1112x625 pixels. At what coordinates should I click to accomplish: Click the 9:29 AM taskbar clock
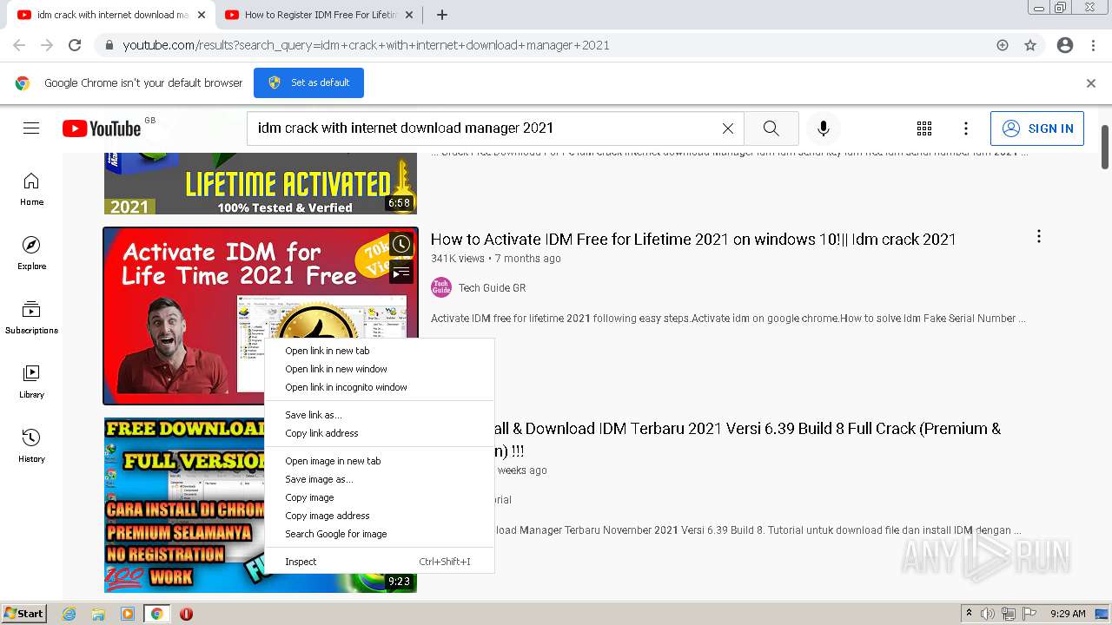click(1068, 614)
